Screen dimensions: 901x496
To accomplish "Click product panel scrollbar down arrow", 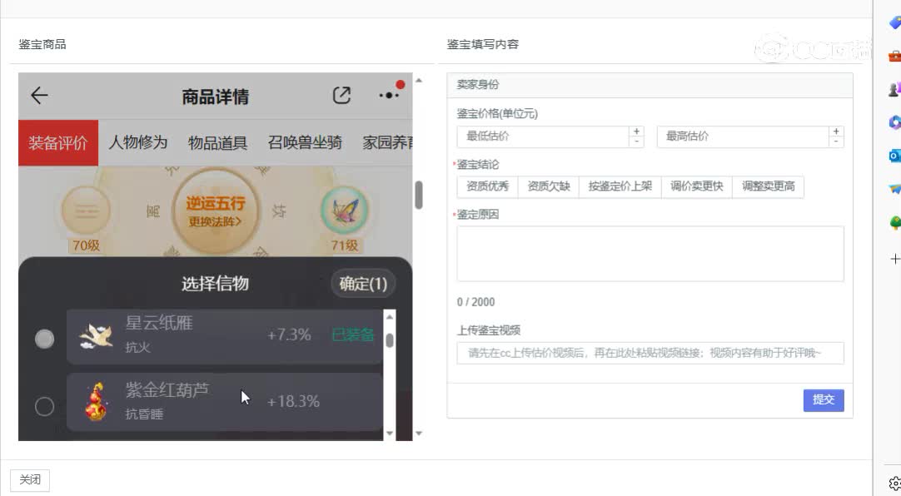I will coord(419,434).
